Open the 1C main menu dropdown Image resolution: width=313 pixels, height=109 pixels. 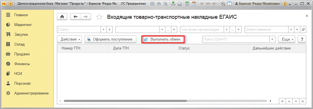[x=10, y=4]
